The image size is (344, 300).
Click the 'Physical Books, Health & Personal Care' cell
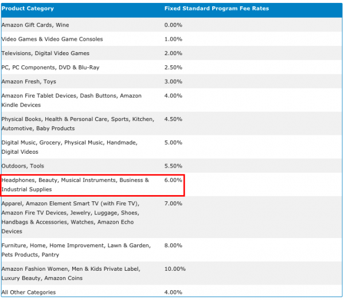tap(78, 124)
